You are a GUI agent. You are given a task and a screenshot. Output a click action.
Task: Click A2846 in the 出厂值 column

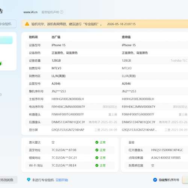(56, 83)
